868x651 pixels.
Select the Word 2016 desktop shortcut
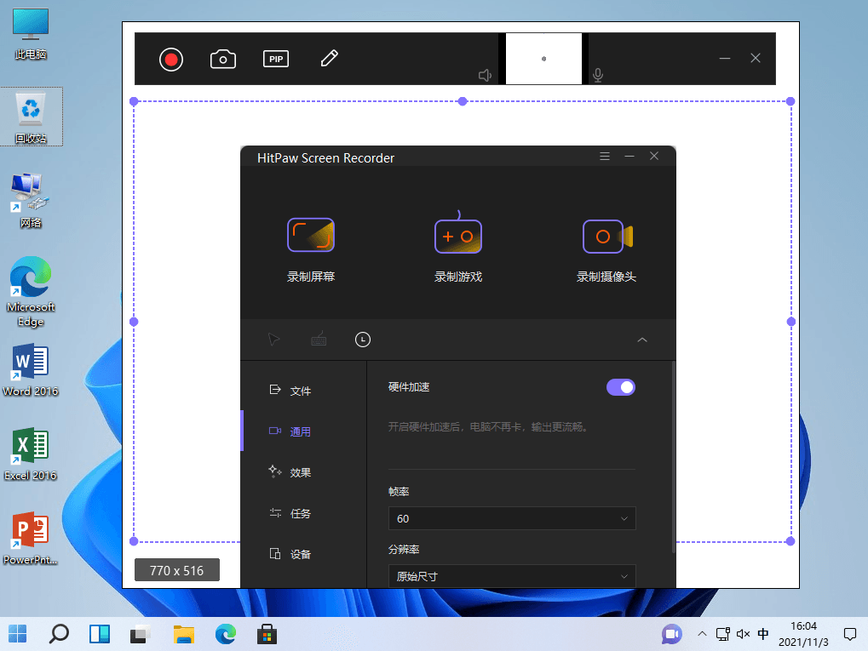(31, 369)
